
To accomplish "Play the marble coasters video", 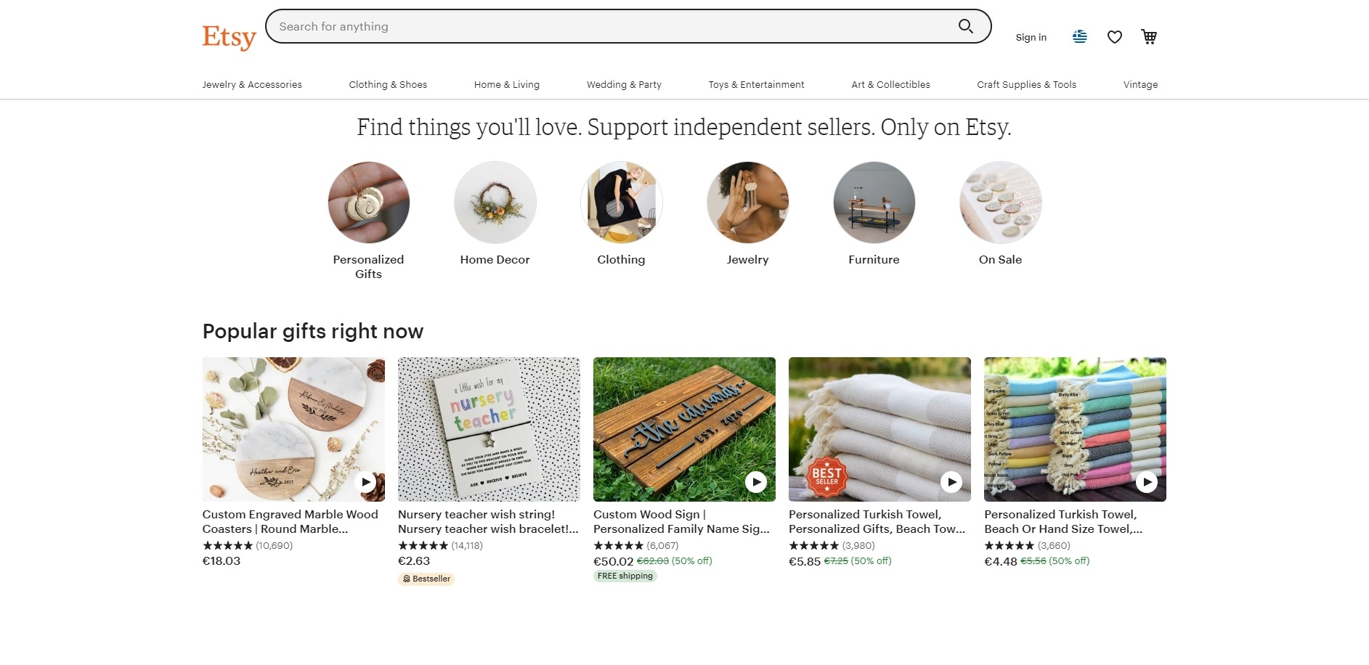I will point(366,482).
